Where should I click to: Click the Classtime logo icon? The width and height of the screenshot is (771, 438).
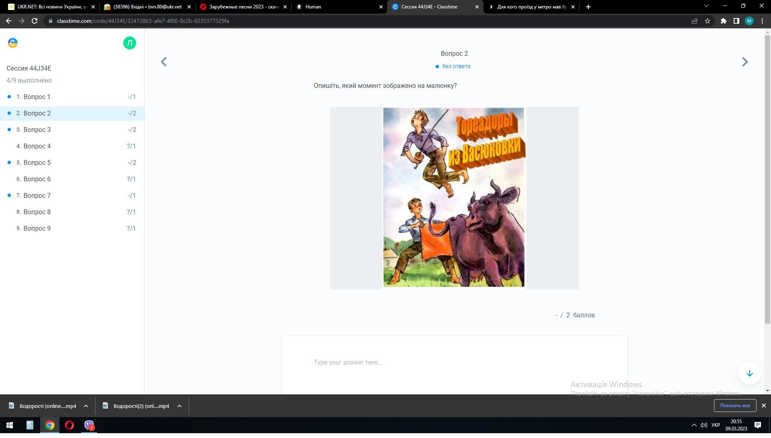[13, 43]
